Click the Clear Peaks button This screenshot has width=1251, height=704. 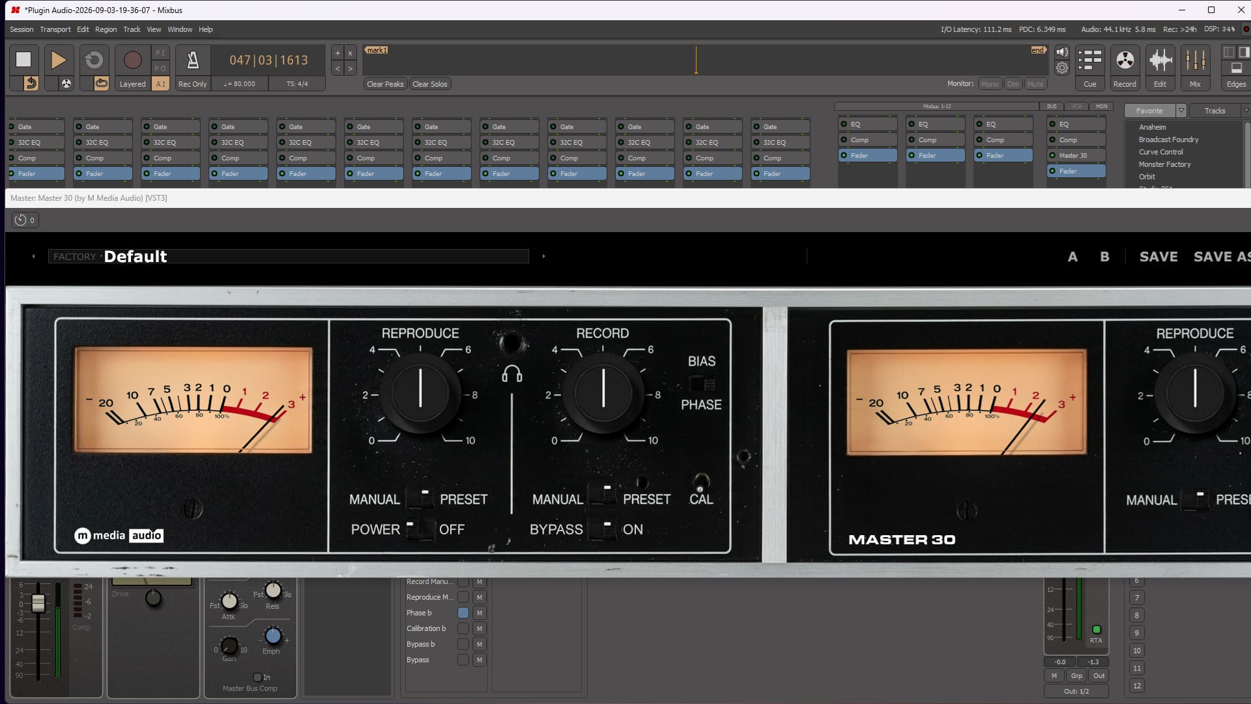tap(385, 83)
